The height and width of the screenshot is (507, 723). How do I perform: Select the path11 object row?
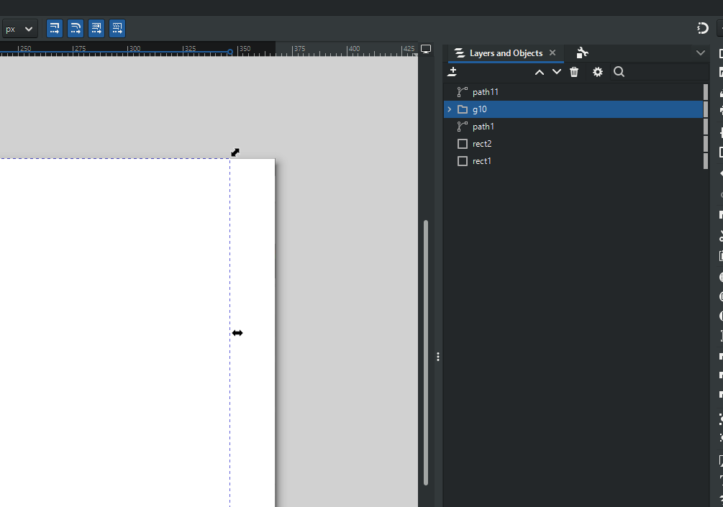(573, 92)
